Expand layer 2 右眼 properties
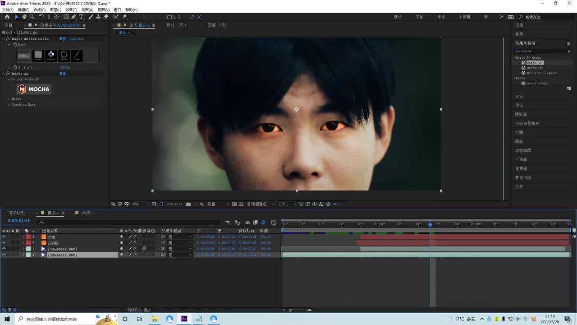Image resolution: width=577 pixels, height=325 pixels. 23,243
